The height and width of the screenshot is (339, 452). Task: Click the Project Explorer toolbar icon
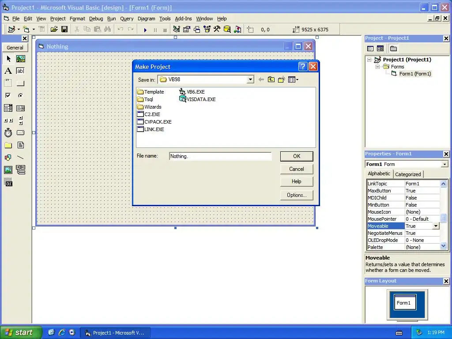point(177,30)
